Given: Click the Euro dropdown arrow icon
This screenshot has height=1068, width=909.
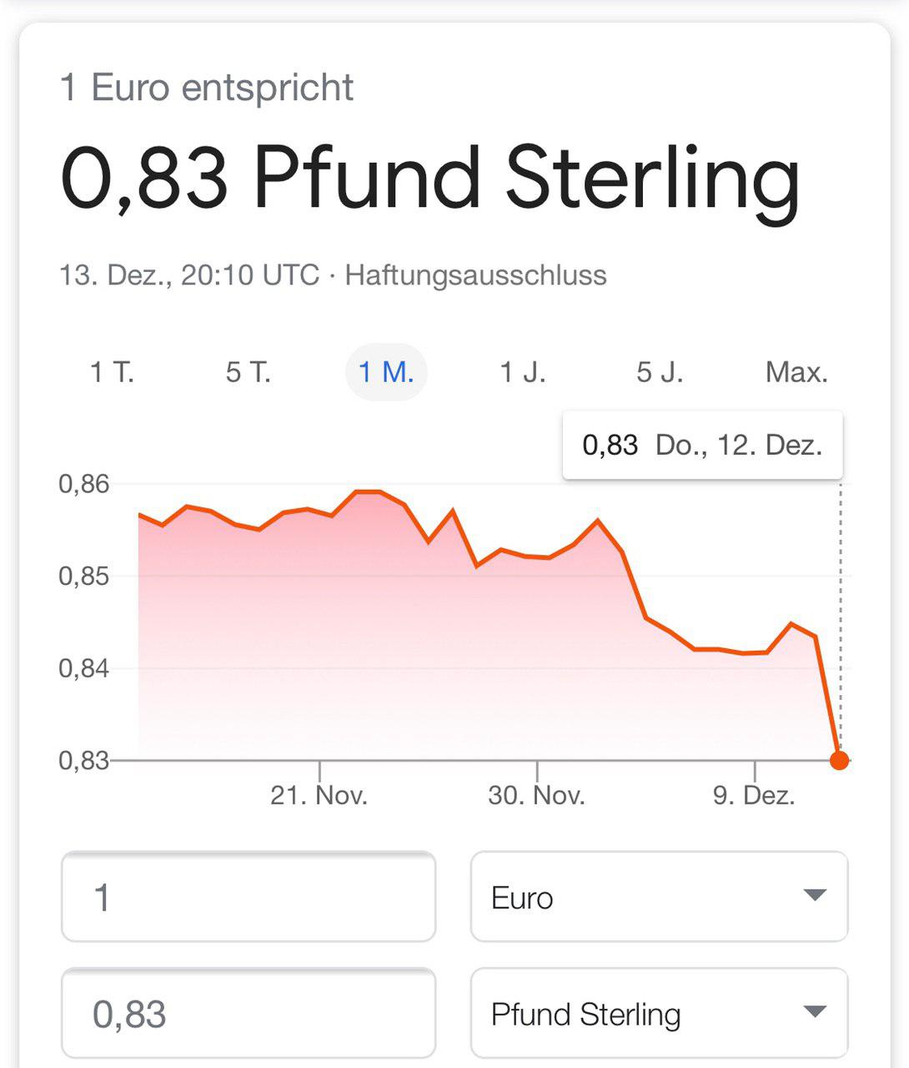Looking at the screenshot, I should tap(815, 896).
